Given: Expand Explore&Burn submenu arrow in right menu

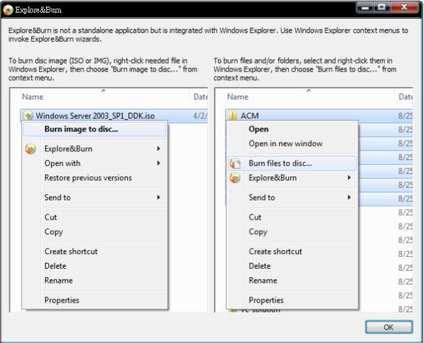Looking at the screenshot, I should pyautogui.click(x=349, y=178).
